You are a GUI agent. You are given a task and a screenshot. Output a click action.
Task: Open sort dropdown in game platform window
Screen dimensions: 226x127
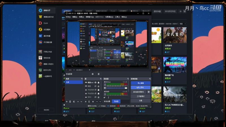(x=182, y=24)
